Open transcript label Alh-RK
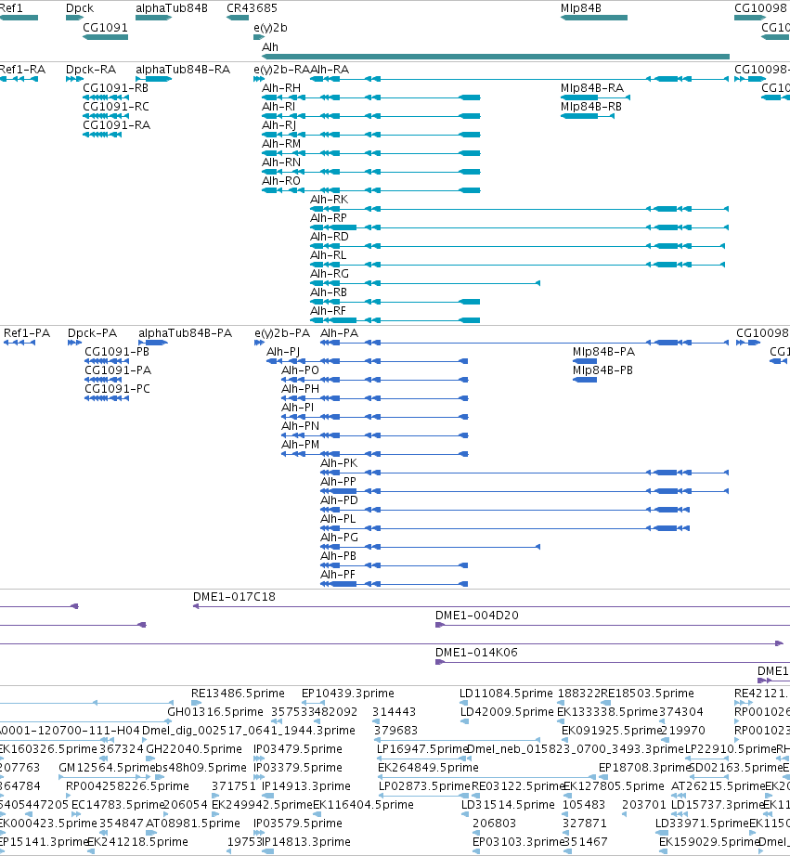 click(330, 200)
